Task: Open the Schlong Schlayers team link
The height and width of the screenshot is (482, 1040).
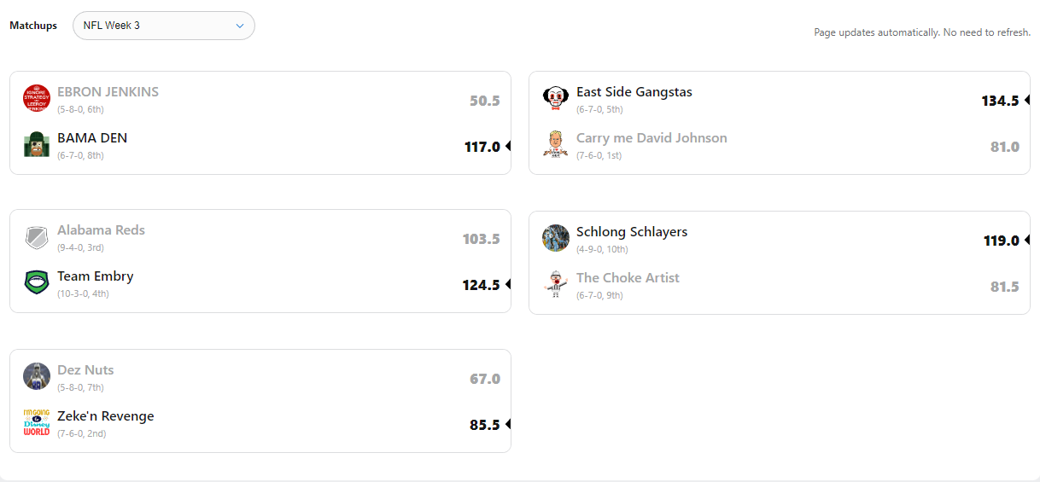Action: [632, 232]
